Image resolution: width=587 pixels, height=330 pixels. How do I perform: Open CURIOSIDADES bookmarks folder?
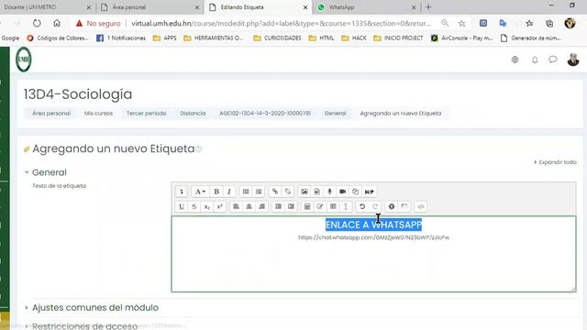(x=277, y=38)
